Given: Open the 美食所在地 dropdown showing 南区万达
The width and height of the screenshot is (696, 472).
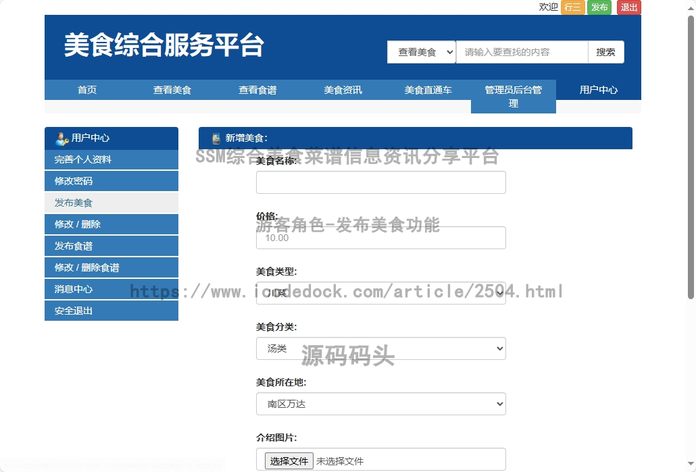Looking at the screenshot, I should point(381,404).
